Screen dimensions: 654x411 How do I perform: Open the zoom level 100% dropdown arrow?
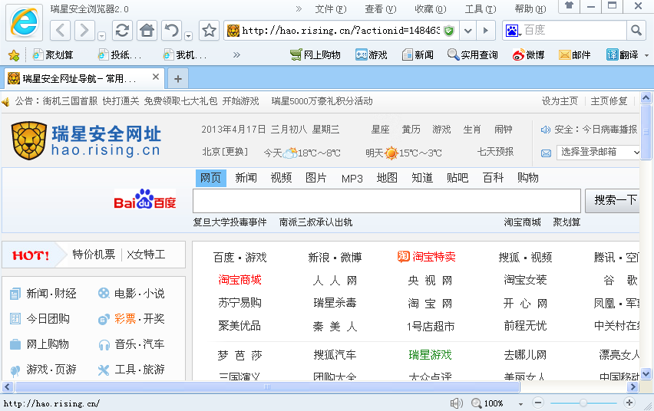pos(520,403)
